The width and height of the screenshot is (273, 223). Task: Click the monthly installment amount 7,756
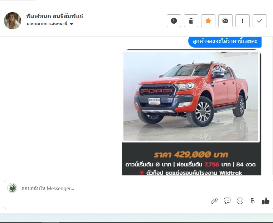211,164
